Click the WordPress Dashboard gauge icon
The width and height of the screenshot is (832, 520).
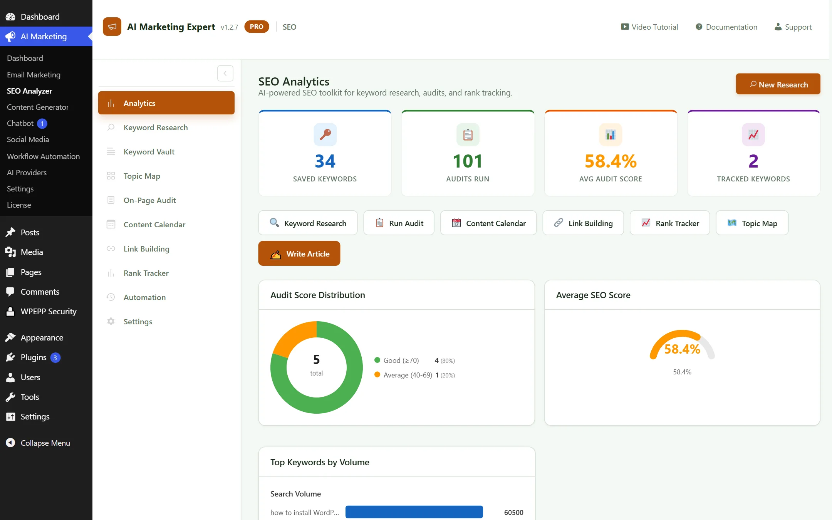[10, 17]
